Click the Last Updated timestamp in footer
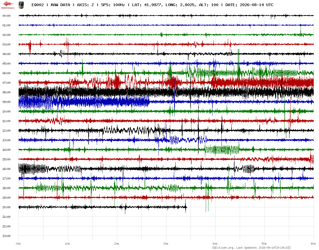This screenshot has height=250, width=319. (x=263, y=248)
